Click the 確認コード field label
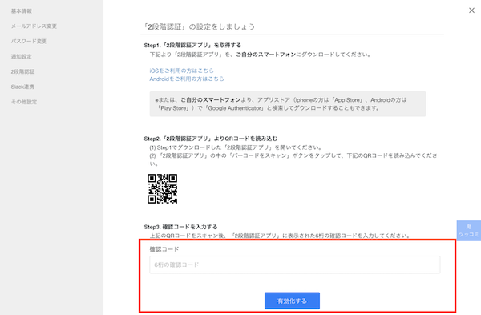This screenshot has width=481, height=315. pos(164,249)
